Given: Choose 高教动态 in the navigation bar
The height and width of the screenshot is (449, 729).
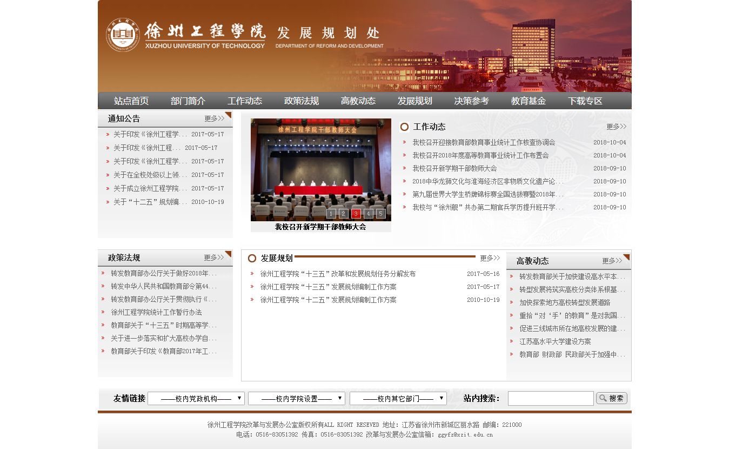Looking at the screenshot, I should [358, 101].
